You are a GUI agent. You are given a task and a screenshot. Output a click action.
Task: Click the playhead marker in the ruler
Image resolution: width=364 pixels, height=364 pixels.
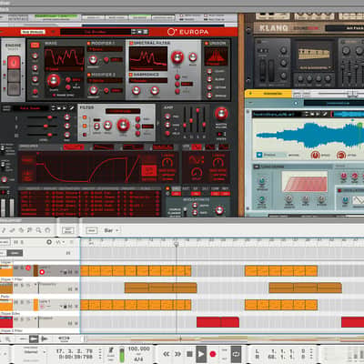[x=176, y=244]
